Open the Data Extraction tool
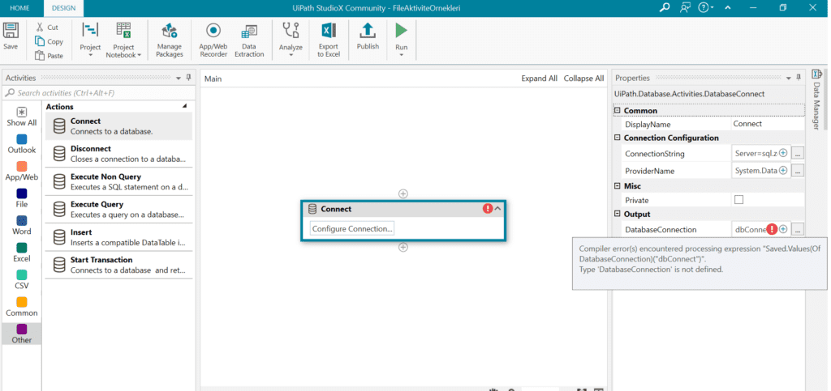This screenshot has width=831, height=391. point(249,40)
